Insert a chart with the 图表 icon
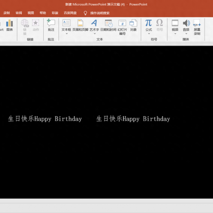Image resolution: width=213 pixels, height=213 pixels. point(10,25)
